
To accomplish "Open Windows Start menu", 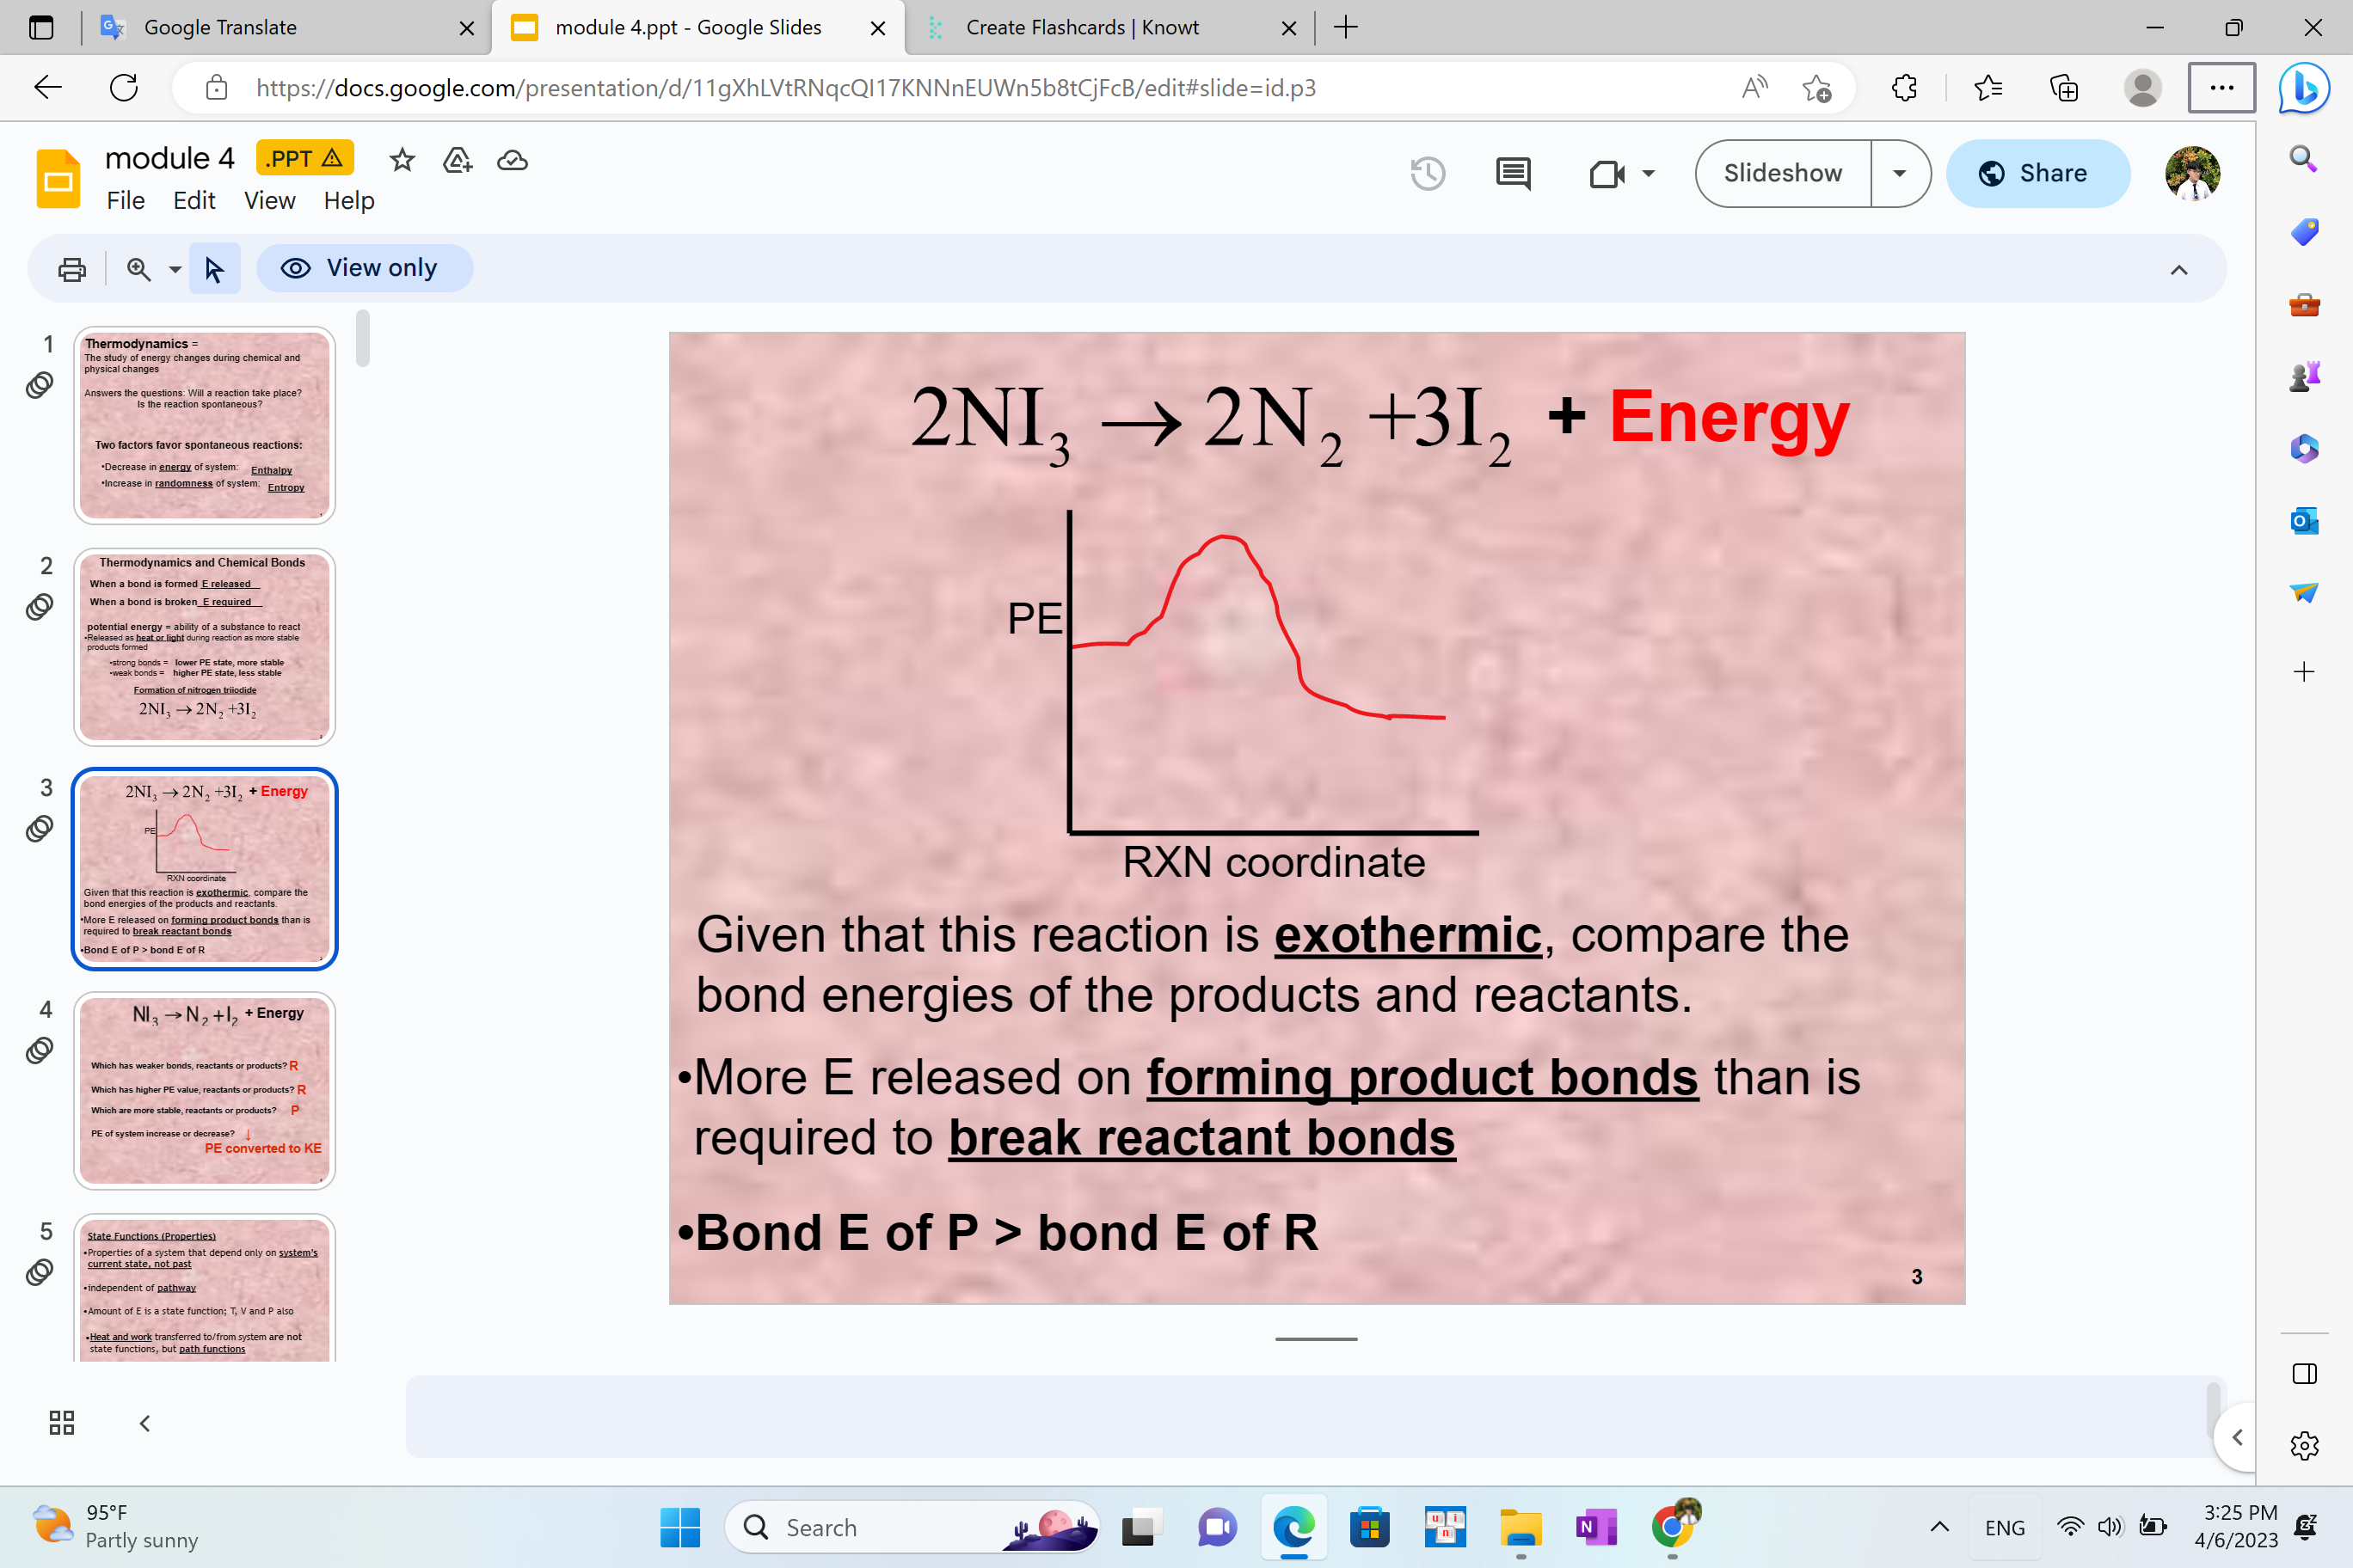I will tap(680, 1527).
